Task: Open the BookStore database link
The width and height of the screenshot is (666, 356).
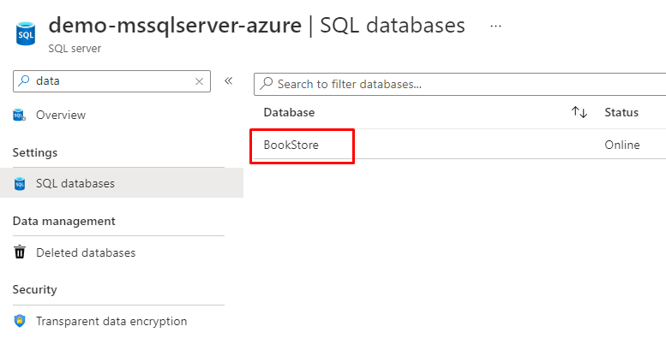Action: (291, 145)
